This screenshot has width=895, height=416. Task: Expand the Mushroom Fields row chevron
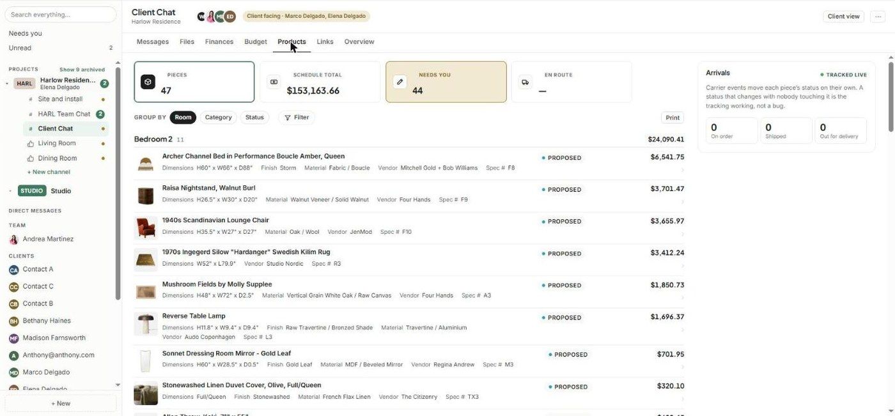[682, 298]
